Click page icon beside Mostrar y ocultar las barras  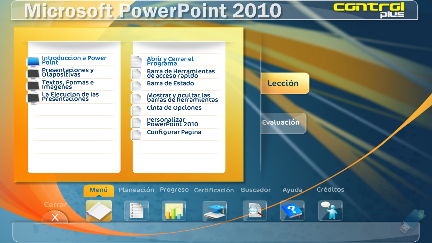point(136,98)
